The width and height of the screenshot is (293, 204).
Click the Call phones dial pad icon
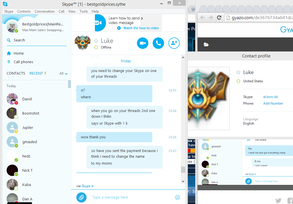click(x=9, y=62)
